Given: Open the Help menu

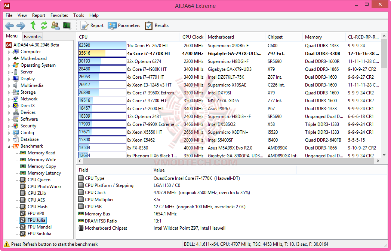Looking at the screenshot, I should click(x=94, y=15).
